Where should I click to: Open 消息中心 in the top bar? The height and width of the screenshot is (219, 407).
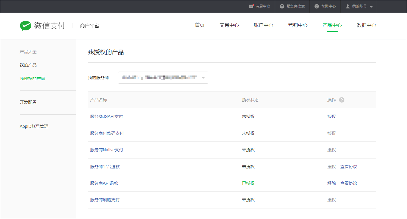(263, 6)
